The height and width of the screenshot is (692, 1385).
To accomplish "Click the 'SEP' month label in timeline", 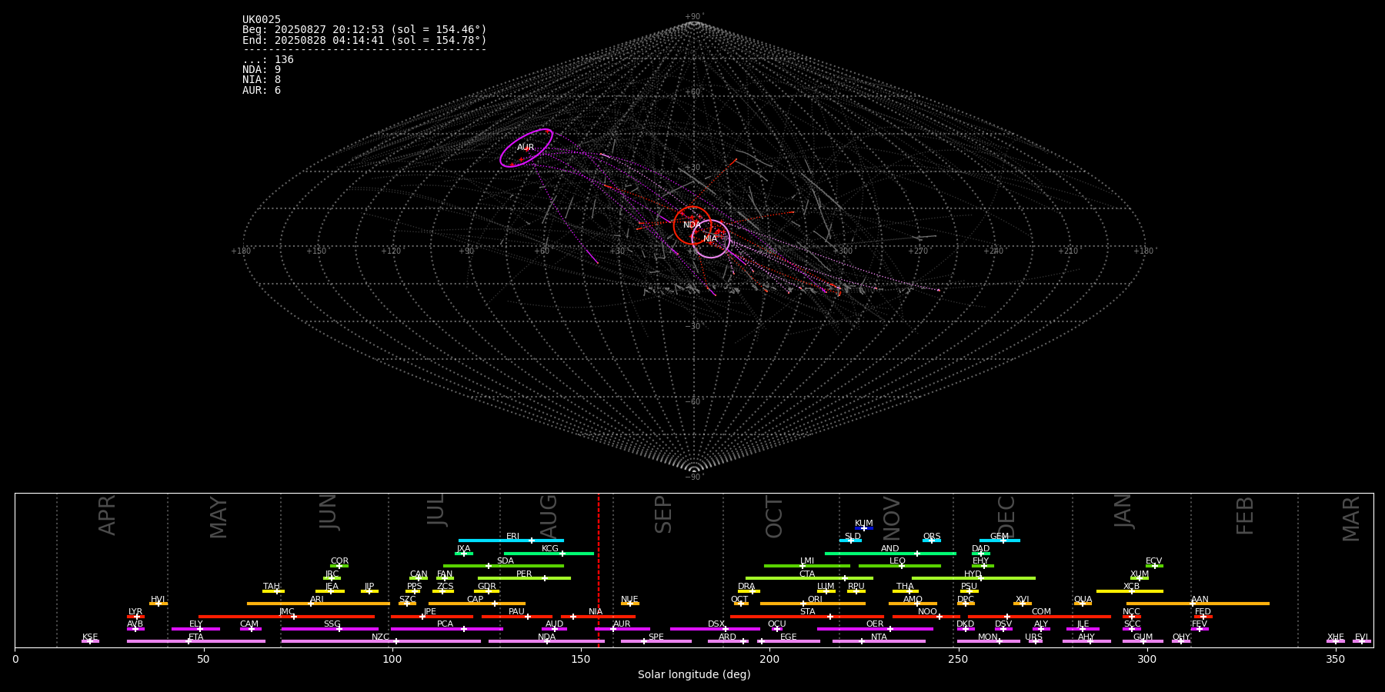I will coord(663,514).
